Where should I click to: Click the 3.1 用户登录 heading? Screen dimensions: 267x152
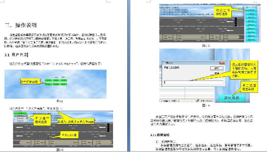coord(16,55)
